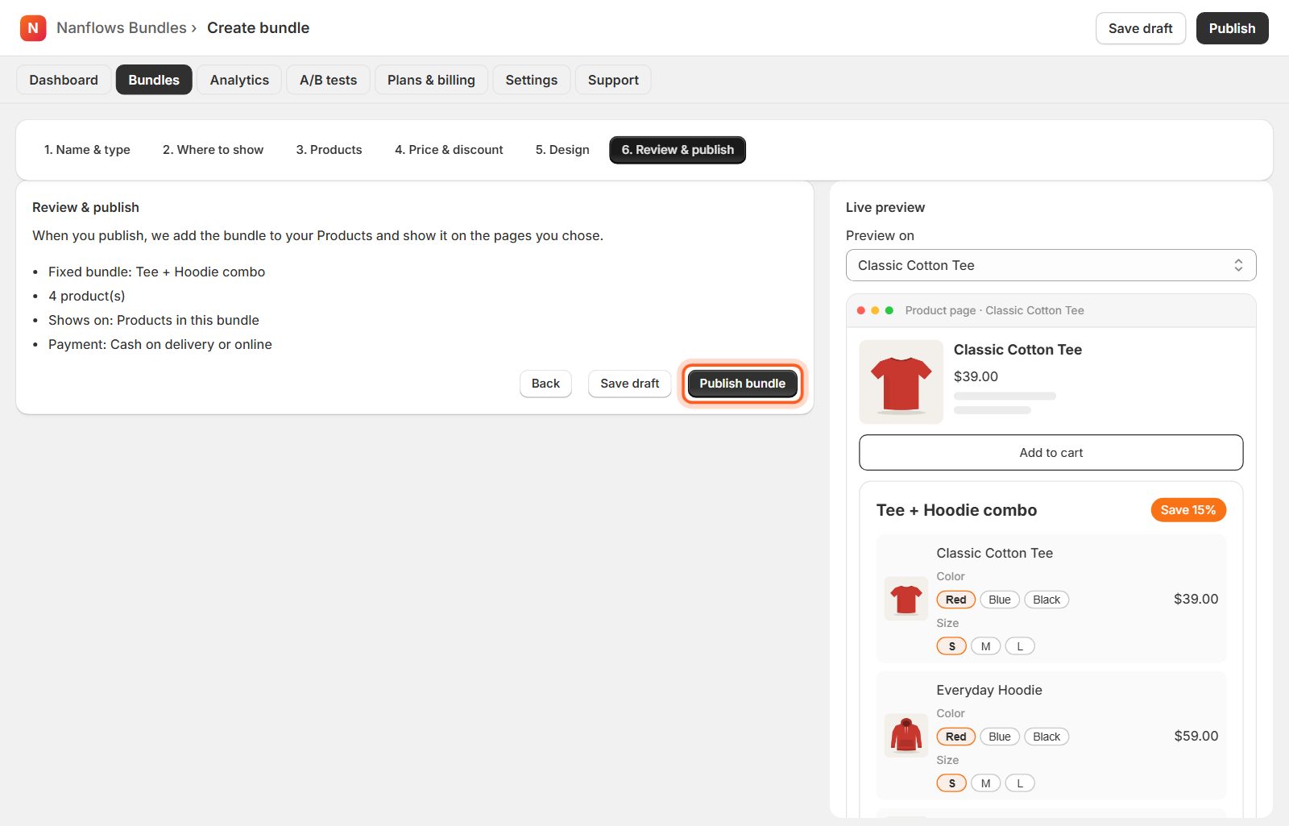Open the Support tab
Image resolution: width=1289 pixels, height=826 pixels.
pyautogui.click(x=613, y=80)
